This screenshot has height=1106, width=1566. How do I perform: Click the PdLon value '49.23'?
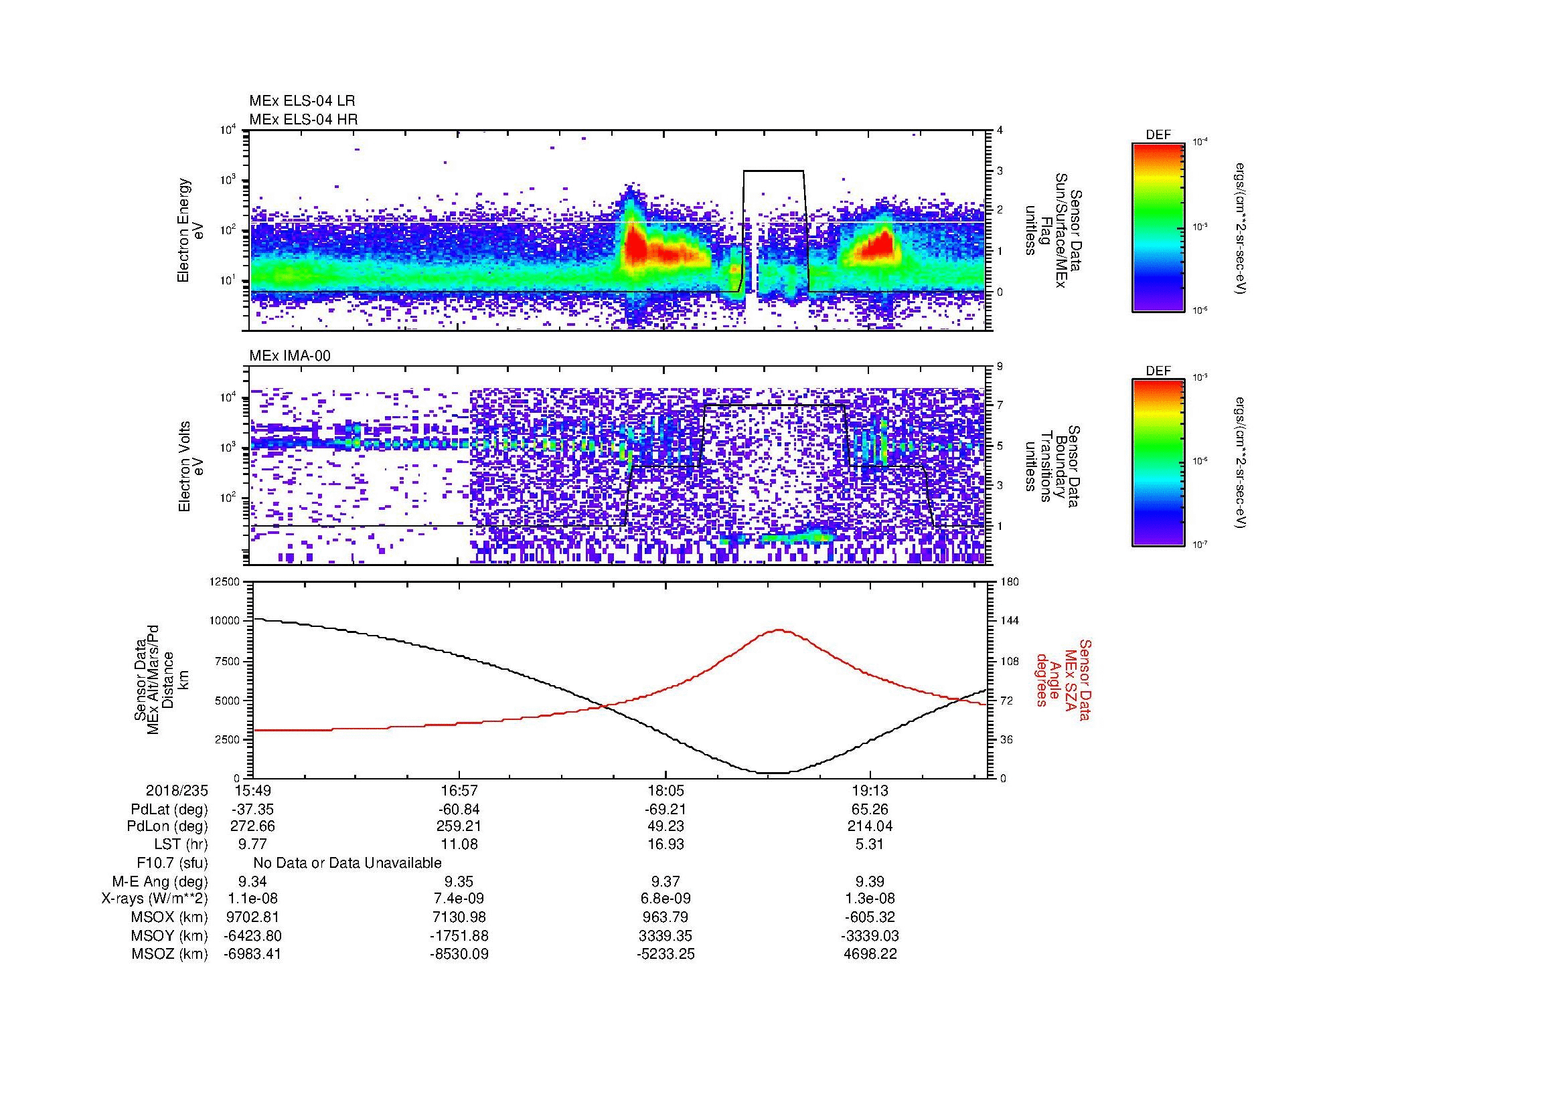(x=665, y=826)
